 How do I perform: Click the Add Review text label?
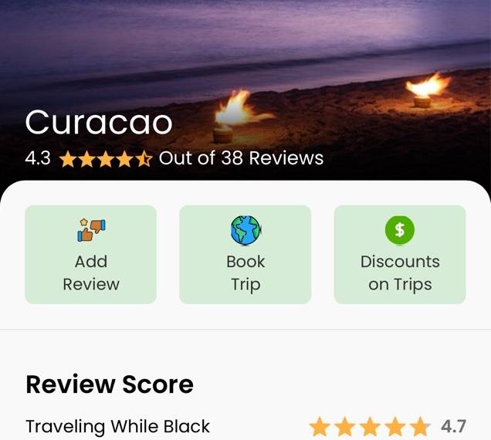point(91,272)
